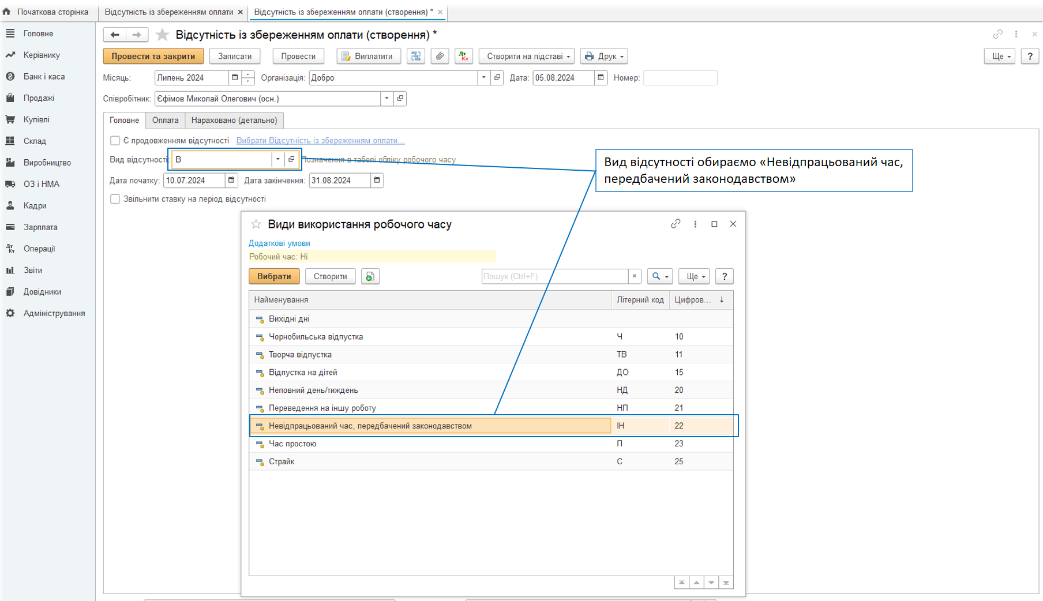Clear the dialog search field
The width and height of the screenshot is (1043, 601).
635,276
